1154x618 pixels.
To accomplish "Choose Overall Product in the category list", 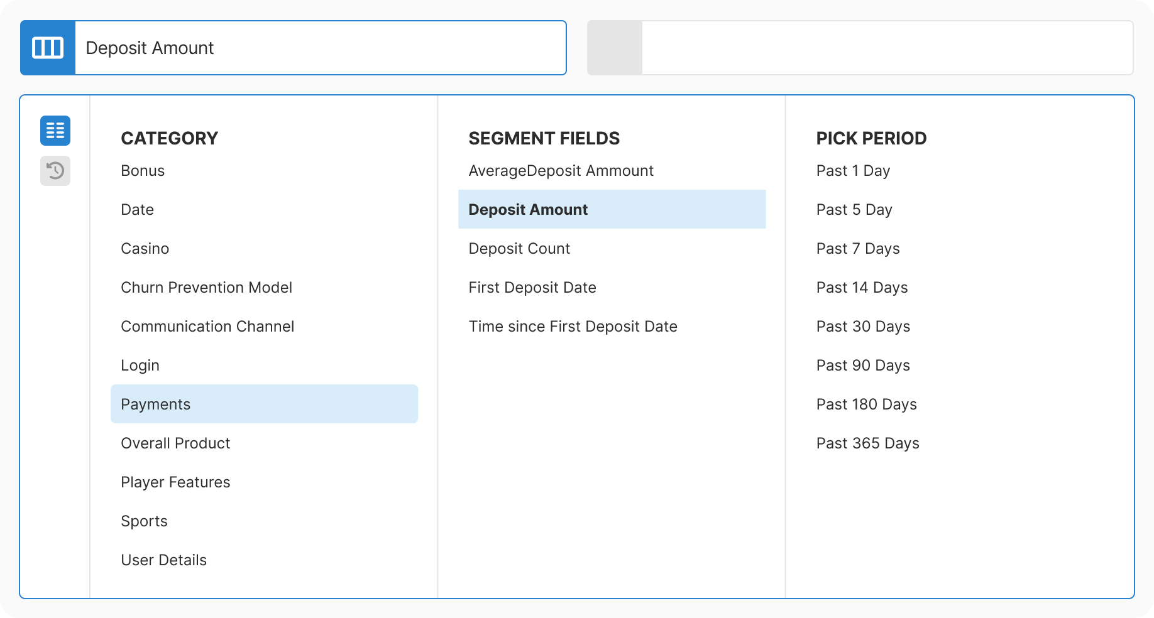I will coord(175,443).
